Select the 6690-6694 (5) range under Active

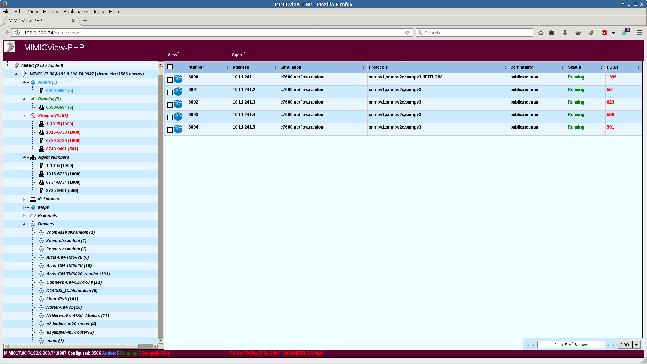tap(60, 91)
